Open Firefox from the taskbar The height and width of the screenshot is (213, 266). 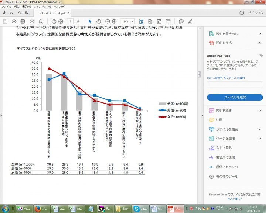tap(37, 209)
